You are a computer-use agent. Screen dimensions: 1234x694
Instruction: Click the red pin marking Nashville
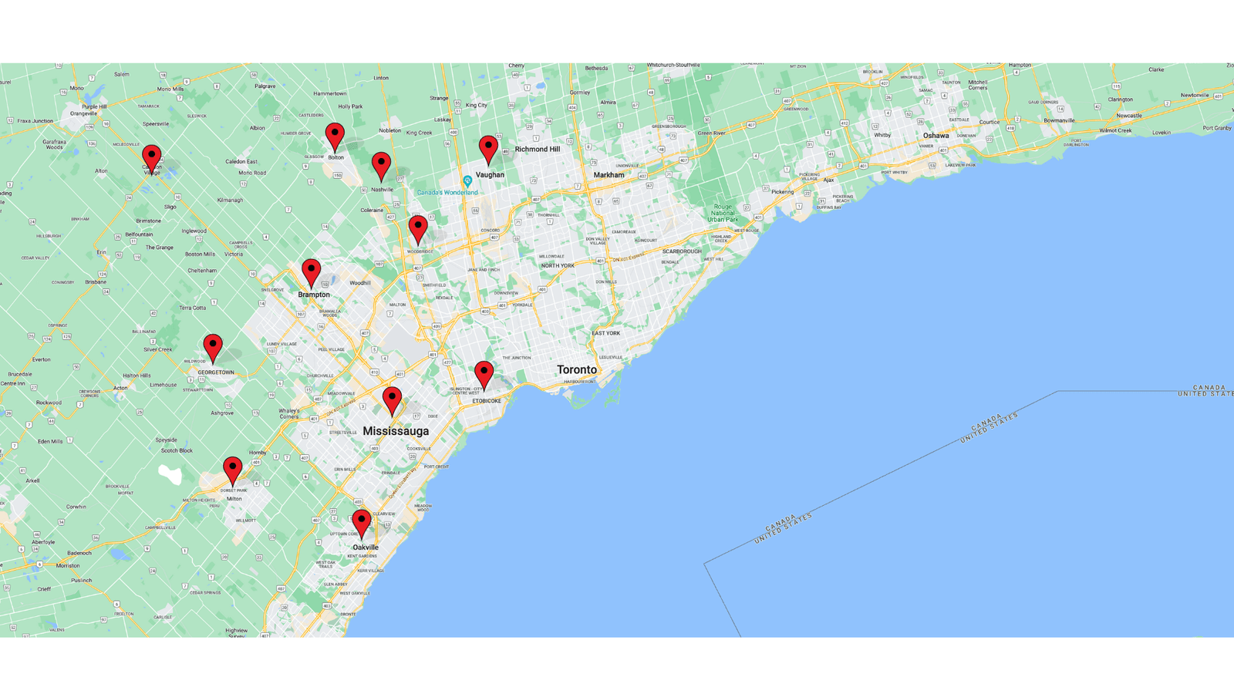click(381, 165)
